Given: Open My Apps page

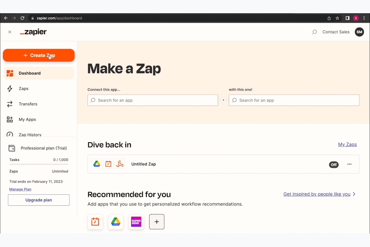Looking at the screenshot, I should click(x=27, y=120).
